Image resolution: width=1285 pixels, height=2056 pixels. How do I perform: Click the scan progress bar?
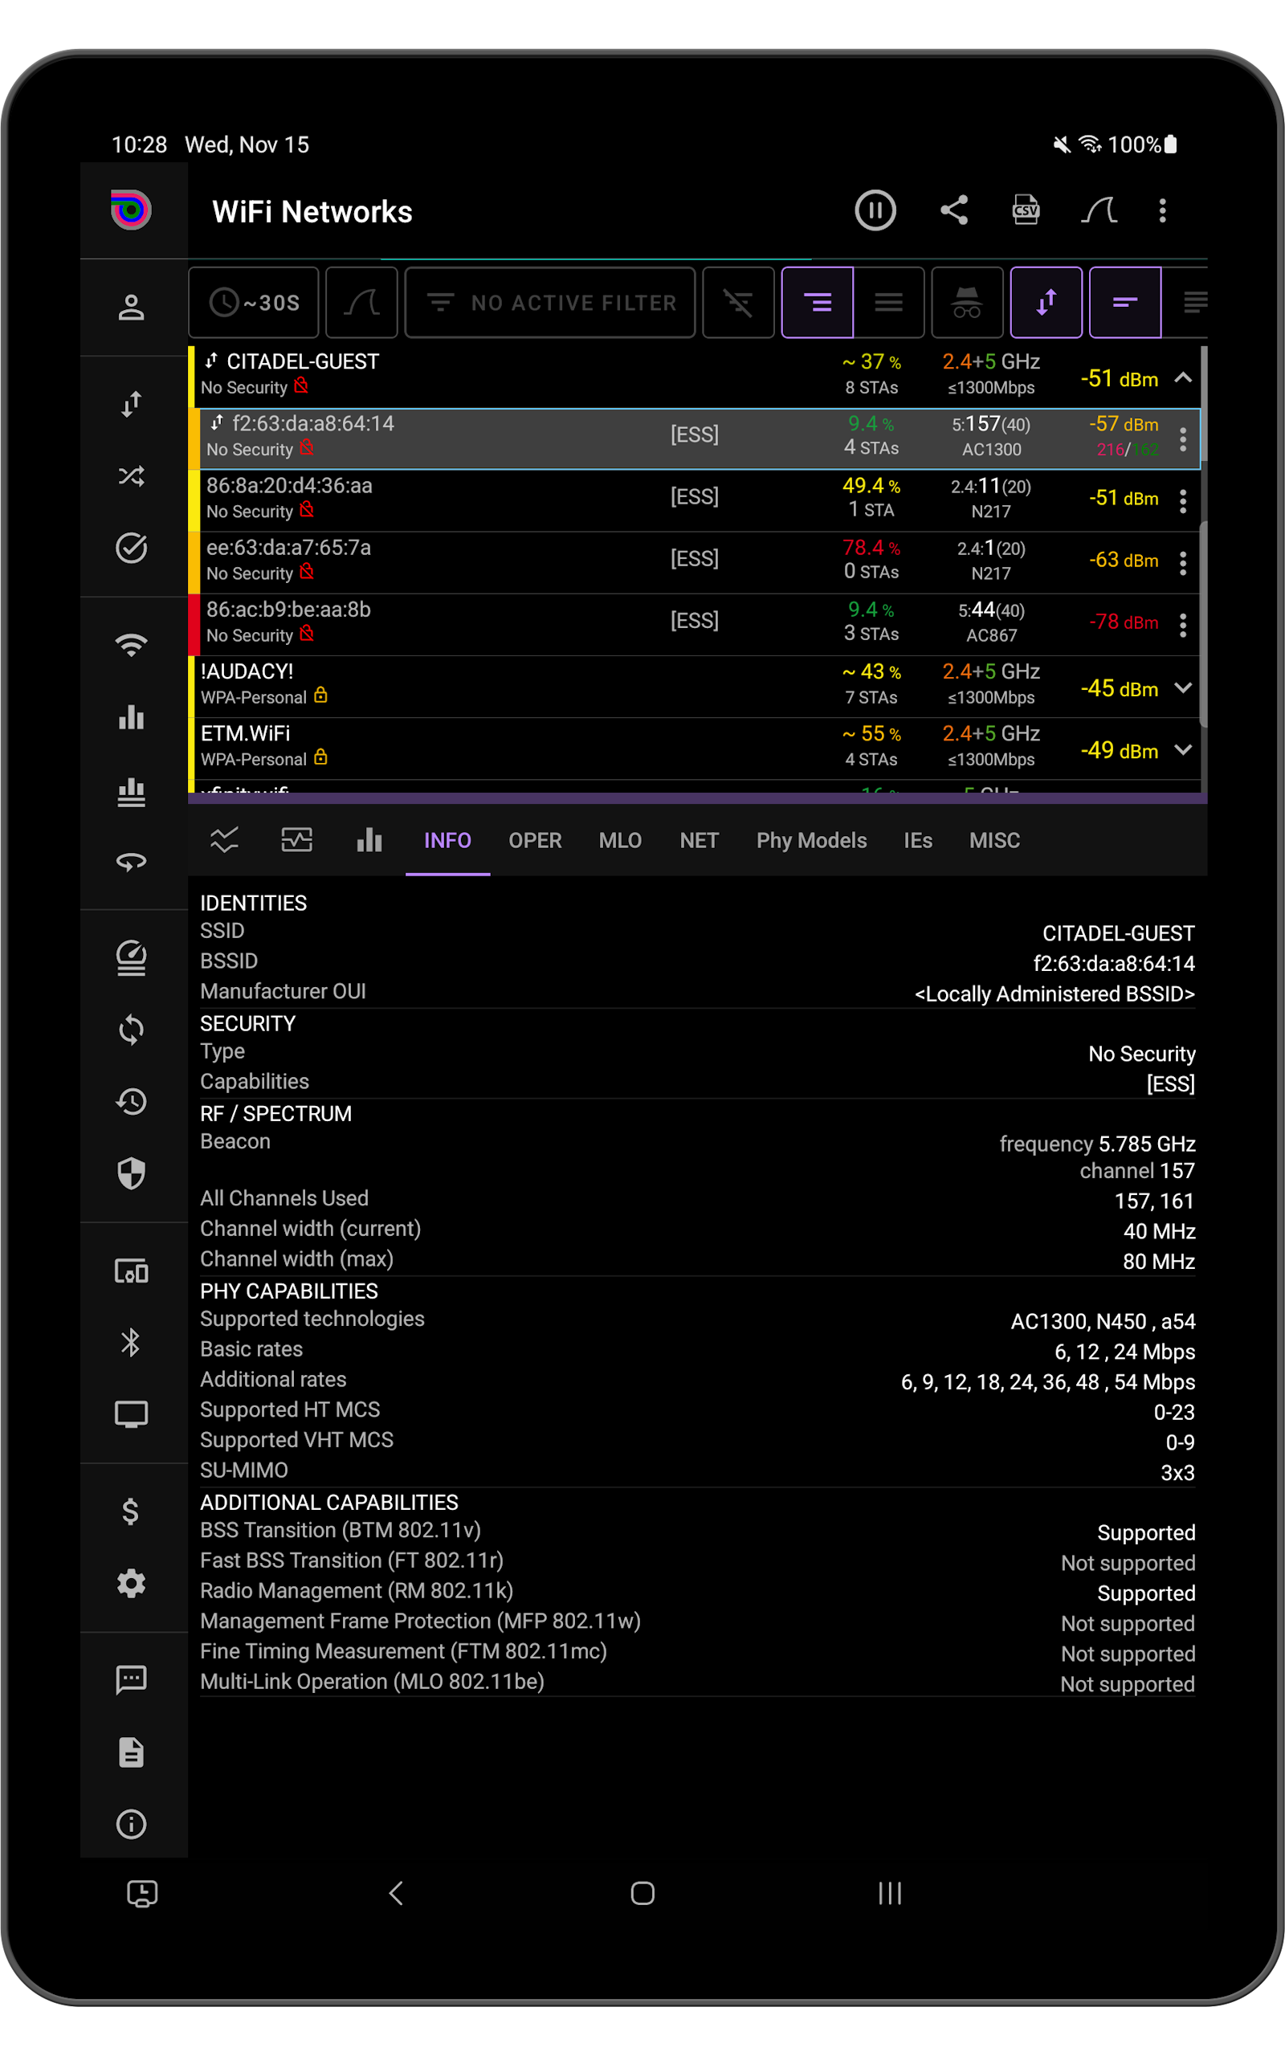click(595, 259)
